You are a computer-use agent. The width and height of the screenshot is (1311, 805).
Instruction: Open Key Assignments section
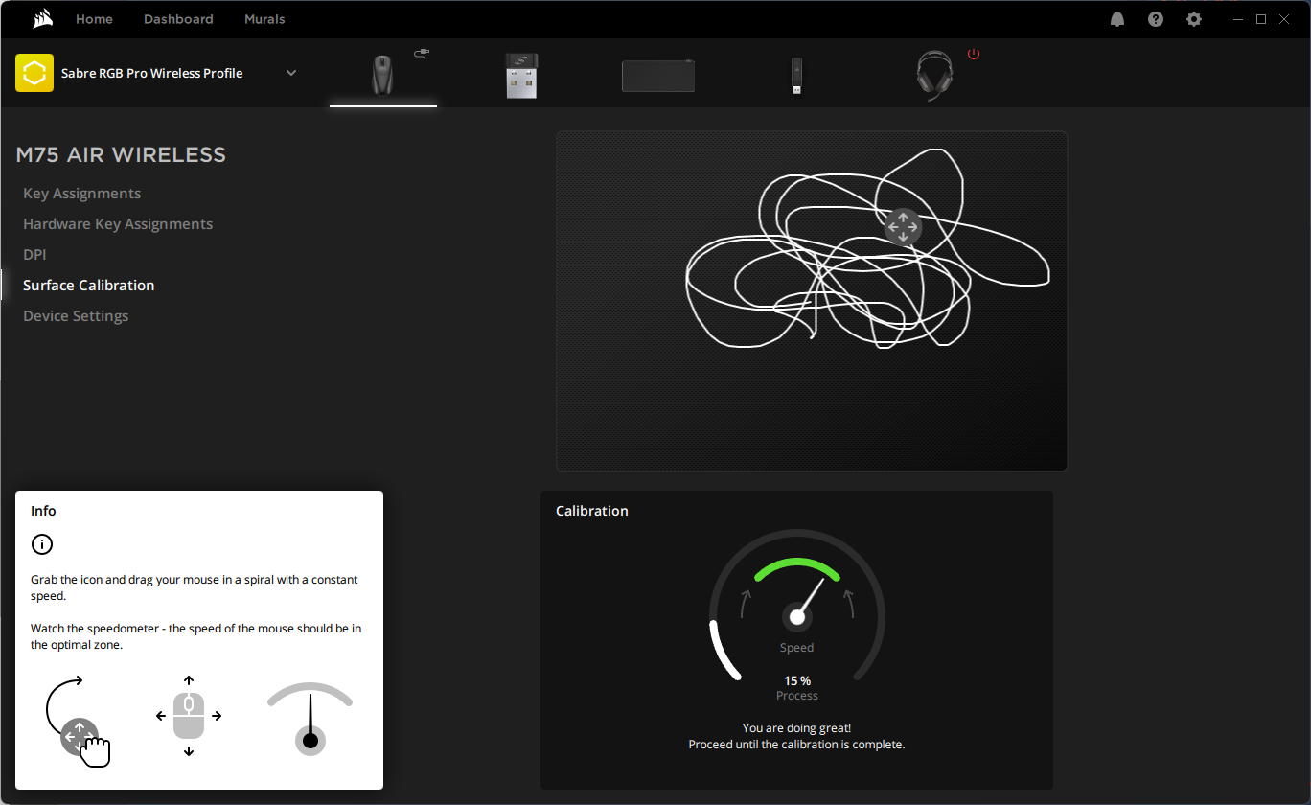(x=81, y=194)
